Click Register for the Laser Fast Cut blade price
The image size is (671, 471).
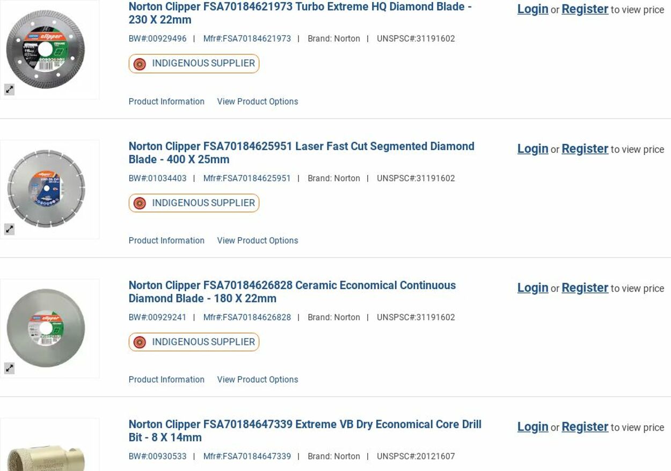pos(585,149)
